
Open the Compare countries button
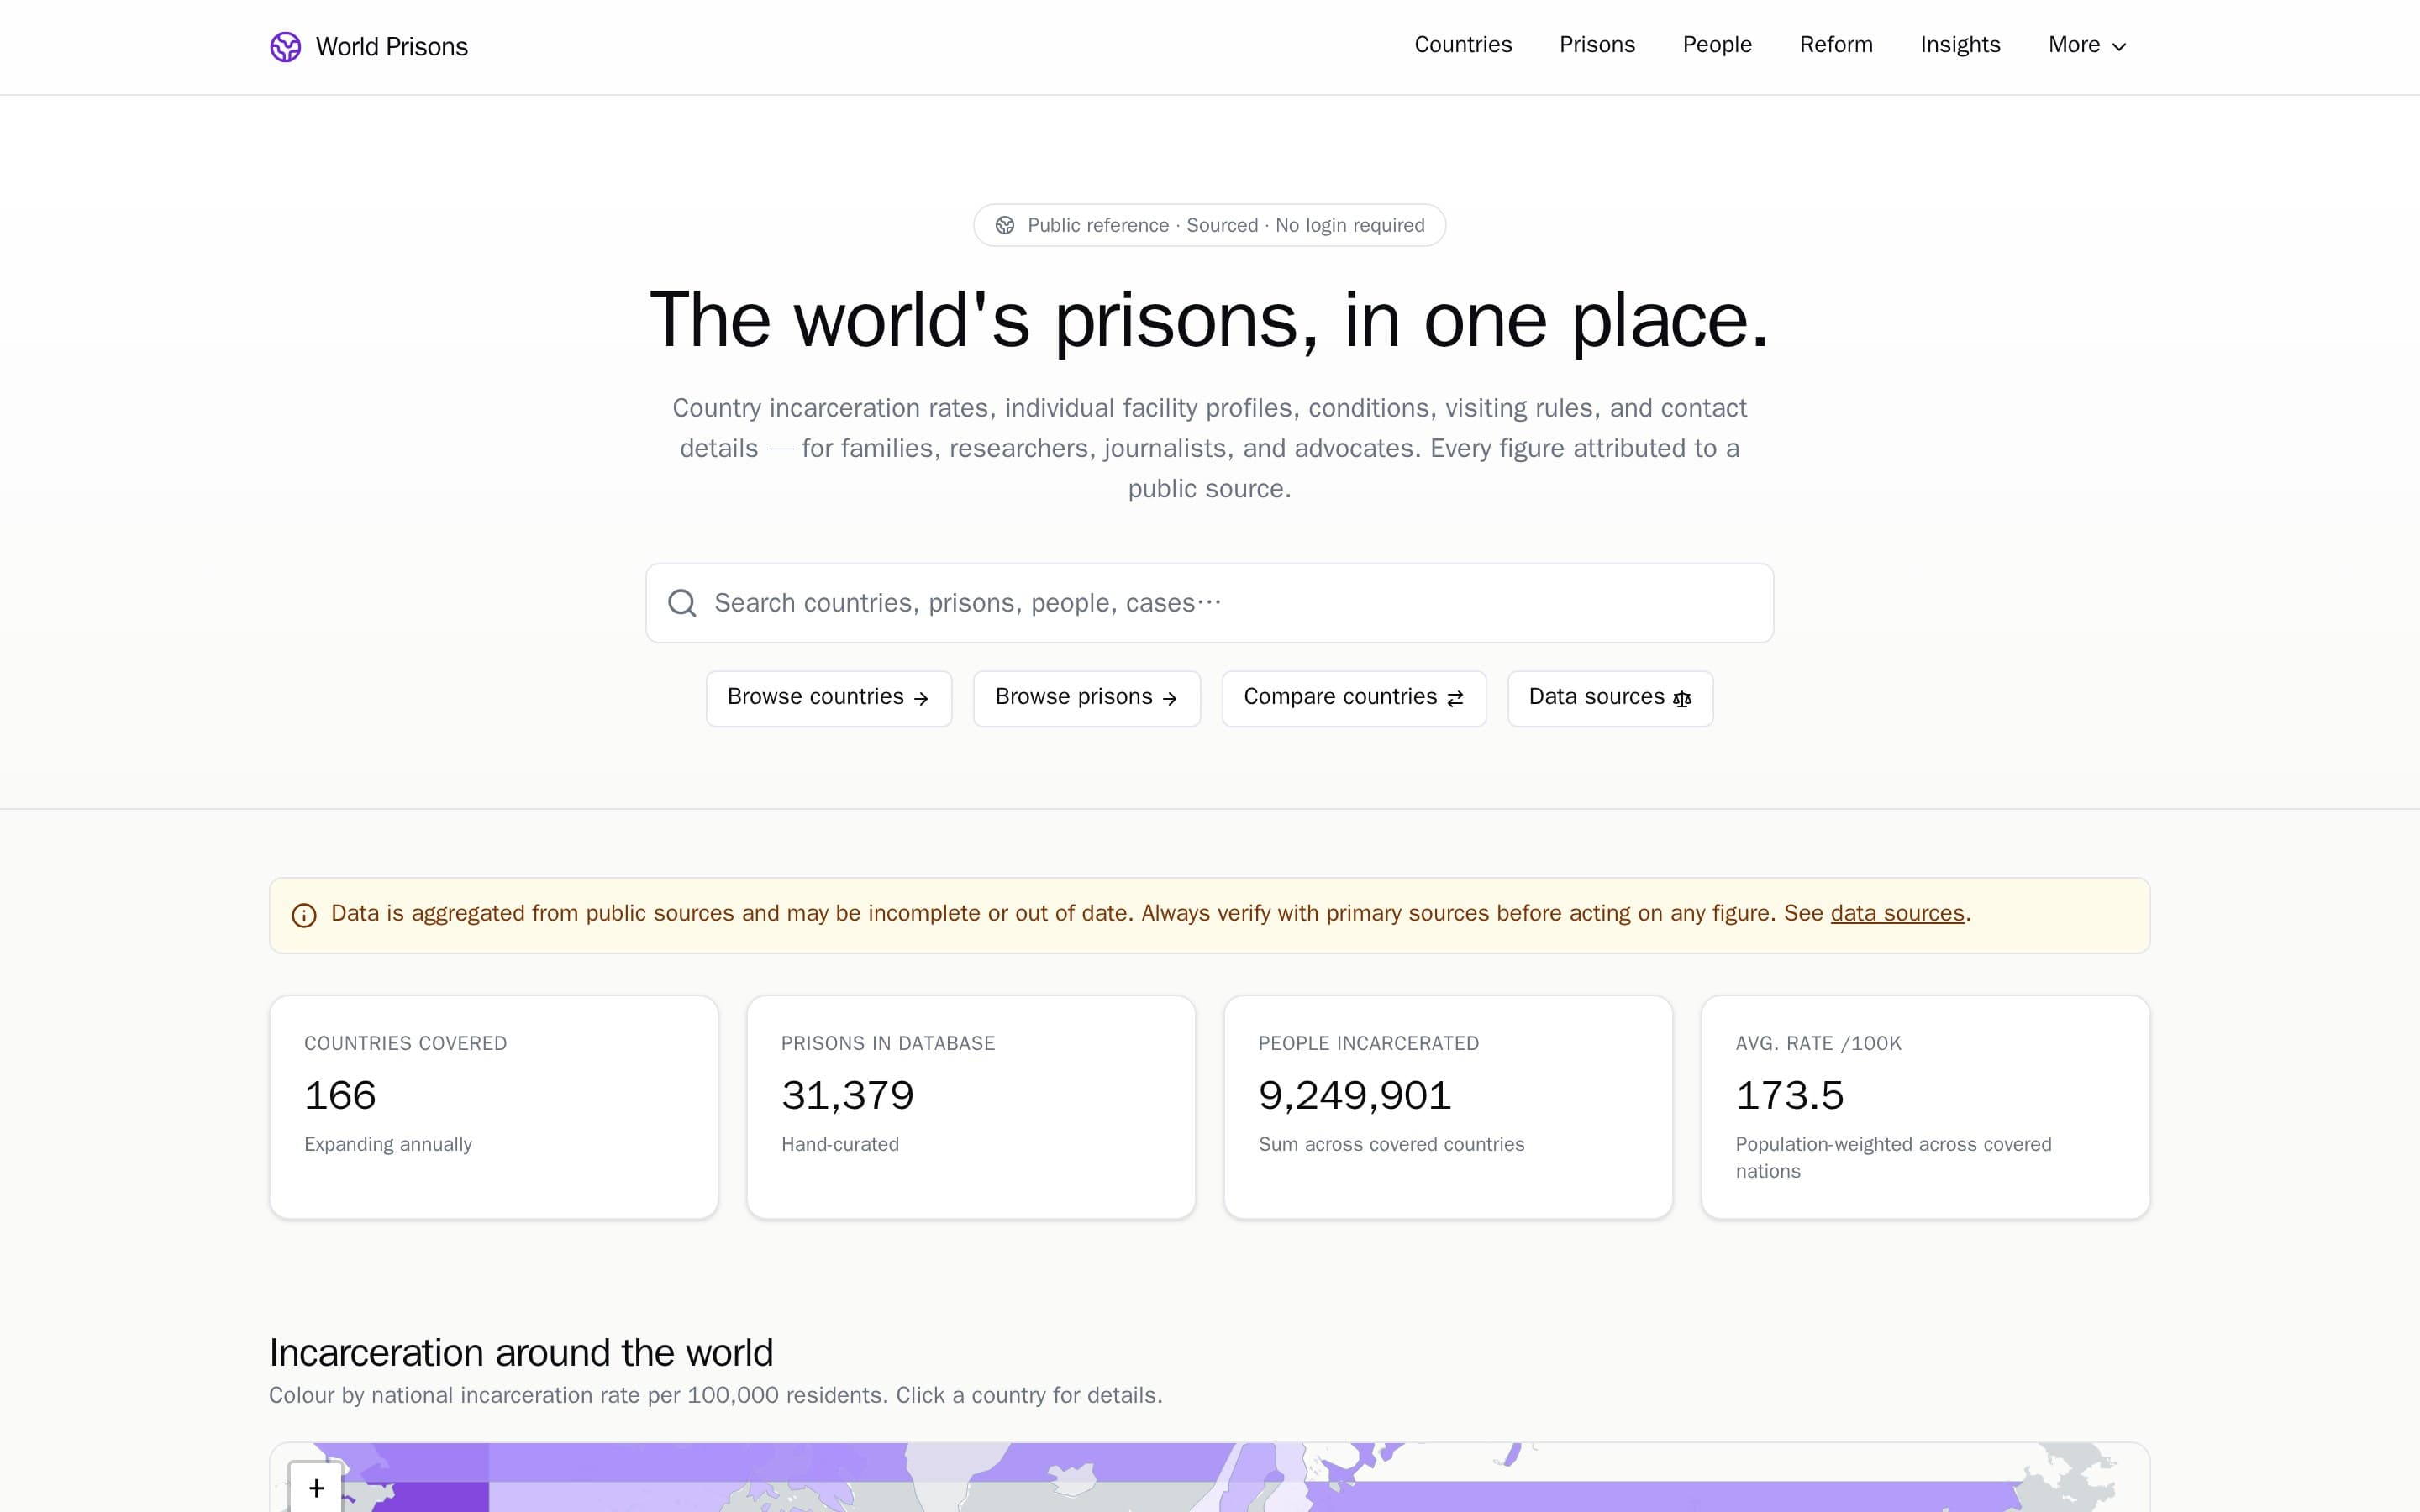point(1353,698)
